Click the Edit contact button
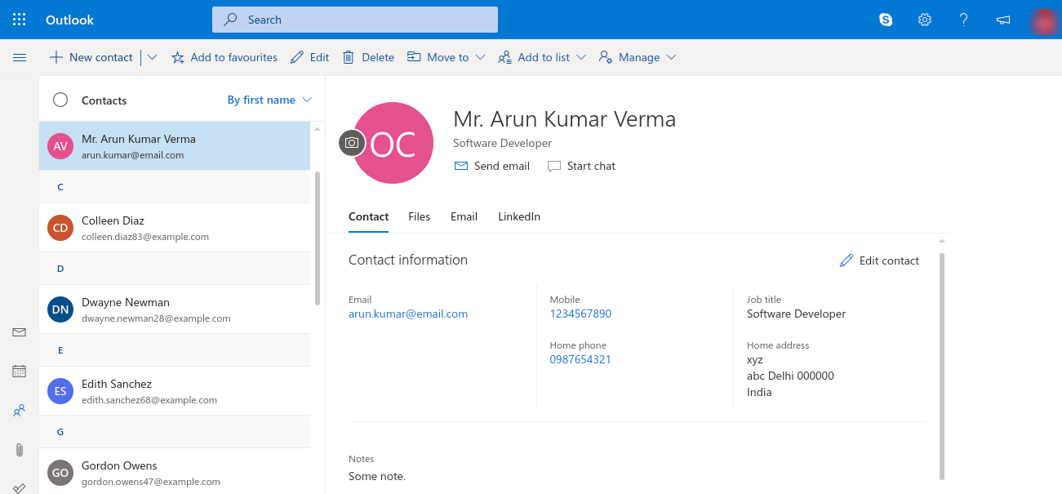Image resolution: width=1062 pixels, height=494 pixels. click(879, 260)
